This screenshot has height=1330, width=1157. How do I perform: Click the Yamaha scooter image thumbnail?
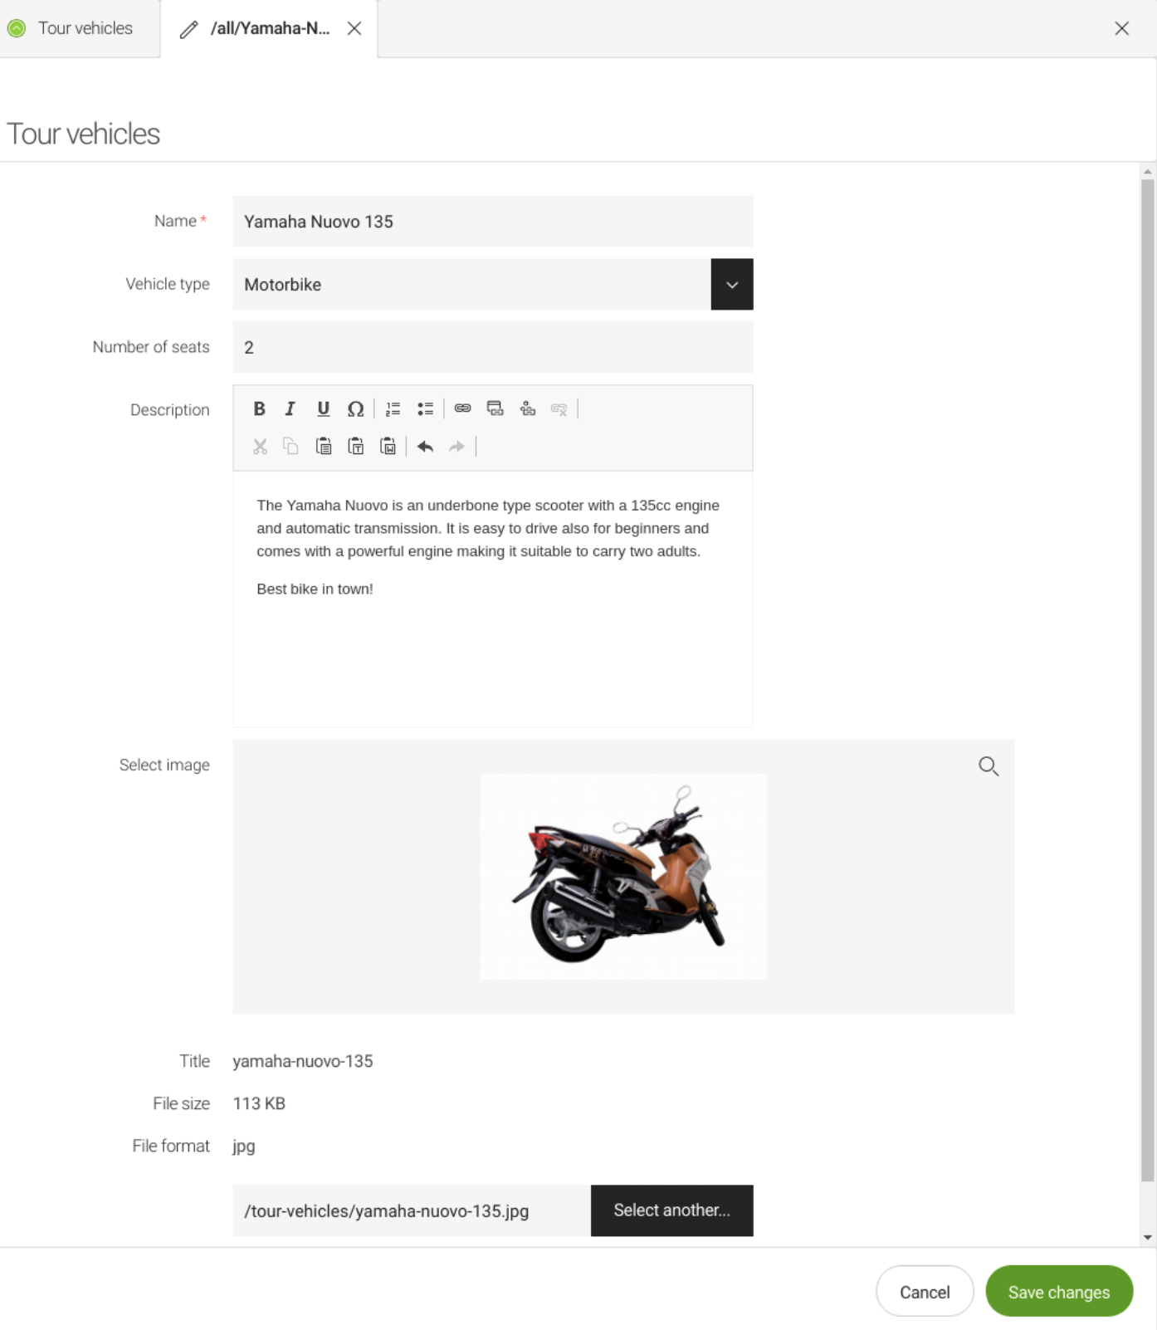click(x=622, y=877)
